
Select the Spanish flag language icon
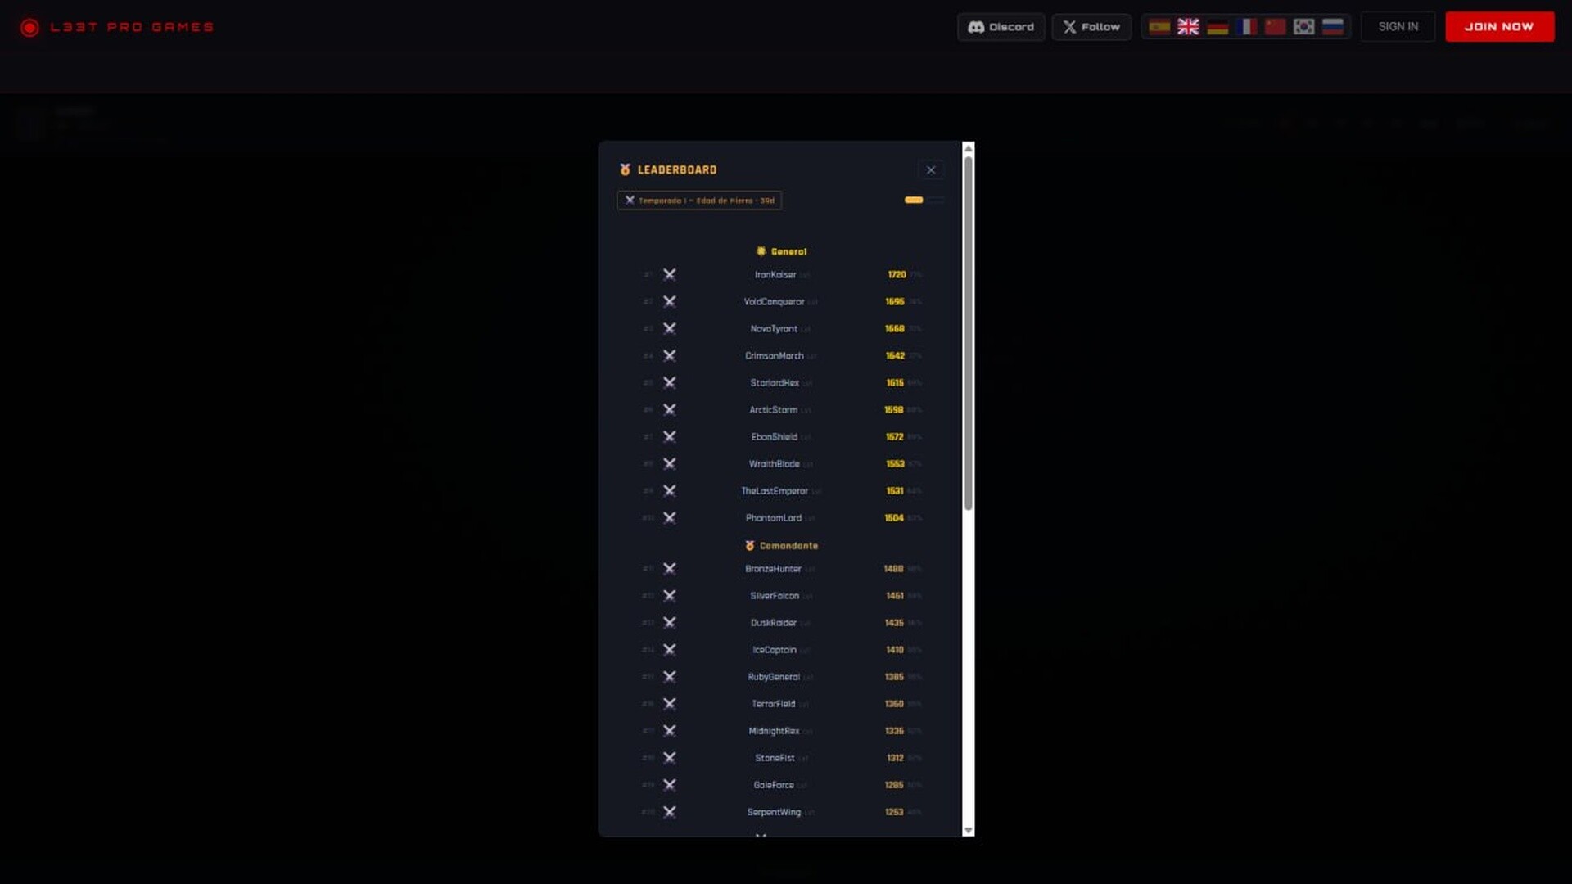pos(1159,27)
